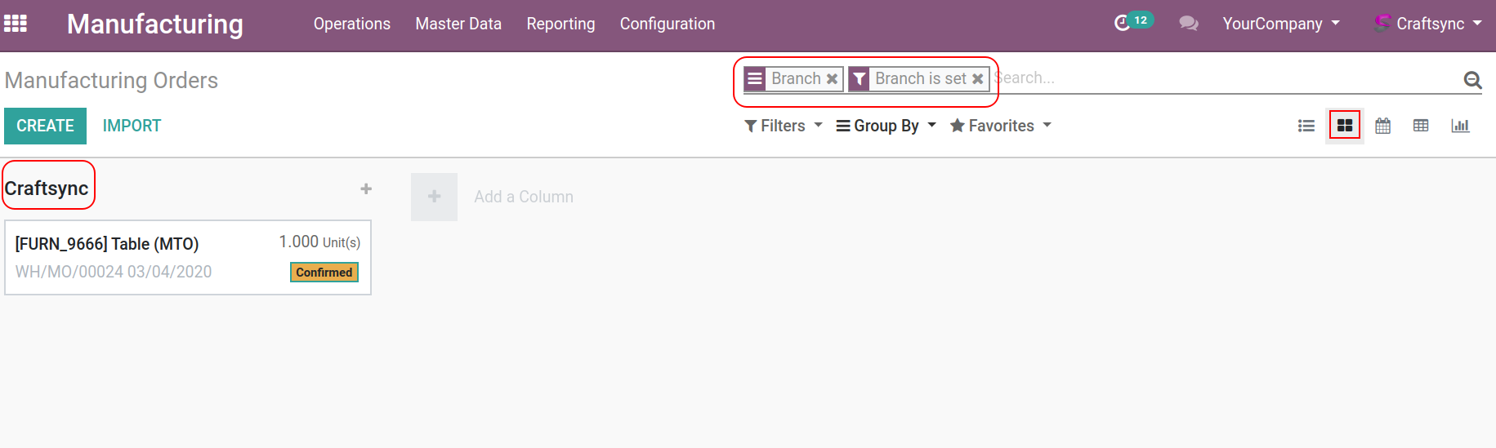Viewport: 1496px width, 448px height.
Task: Open the activities clock icon with badge 12
Action: [x=1123, y=24]
